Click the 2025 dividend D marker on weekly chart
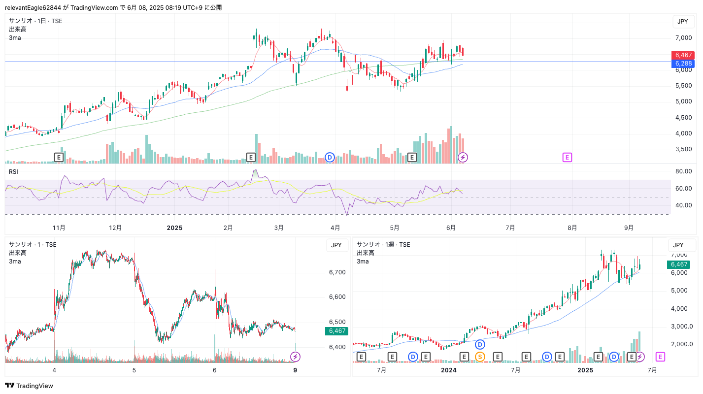 pyautogui.click(x=614, y=357)
